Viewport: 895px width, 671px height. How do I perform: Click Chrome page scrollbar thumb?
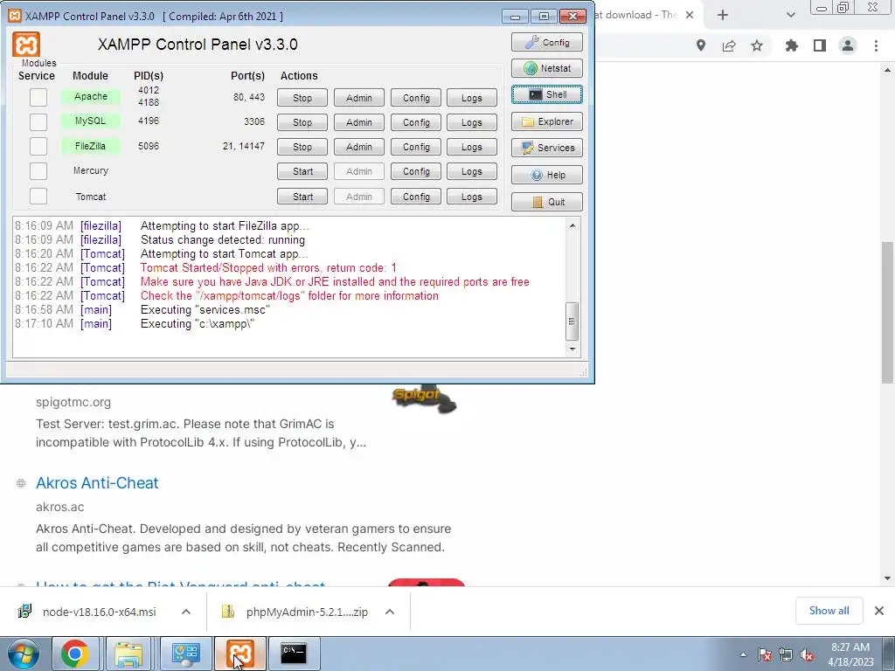pos(888,313)
